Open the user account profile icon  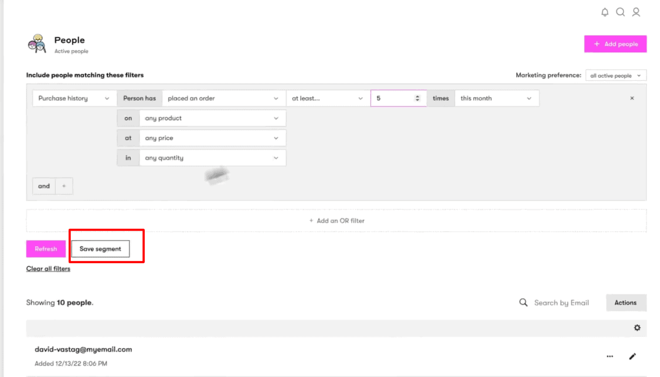tap(636, 12)
